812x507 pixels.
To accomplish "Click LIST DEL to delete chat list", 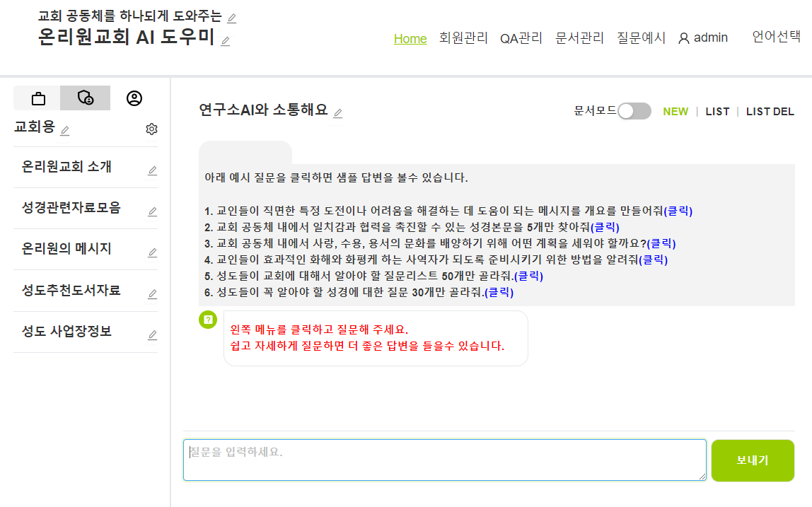I will point(770,112).
